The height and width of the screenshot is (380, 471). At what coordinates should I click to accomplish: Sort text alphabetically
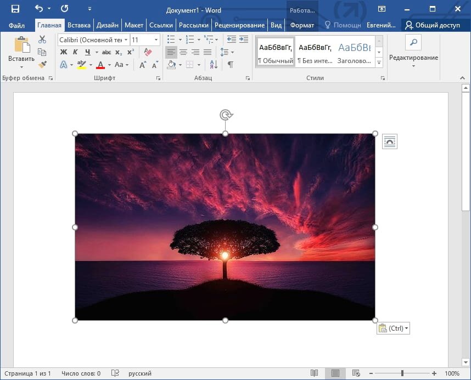pyautogui.click(x=214, y=64)
